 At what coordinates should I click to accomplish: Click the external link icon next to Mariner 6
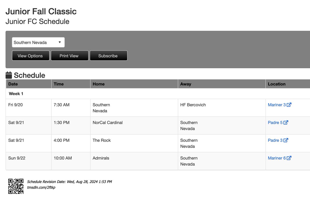(289, 158)
